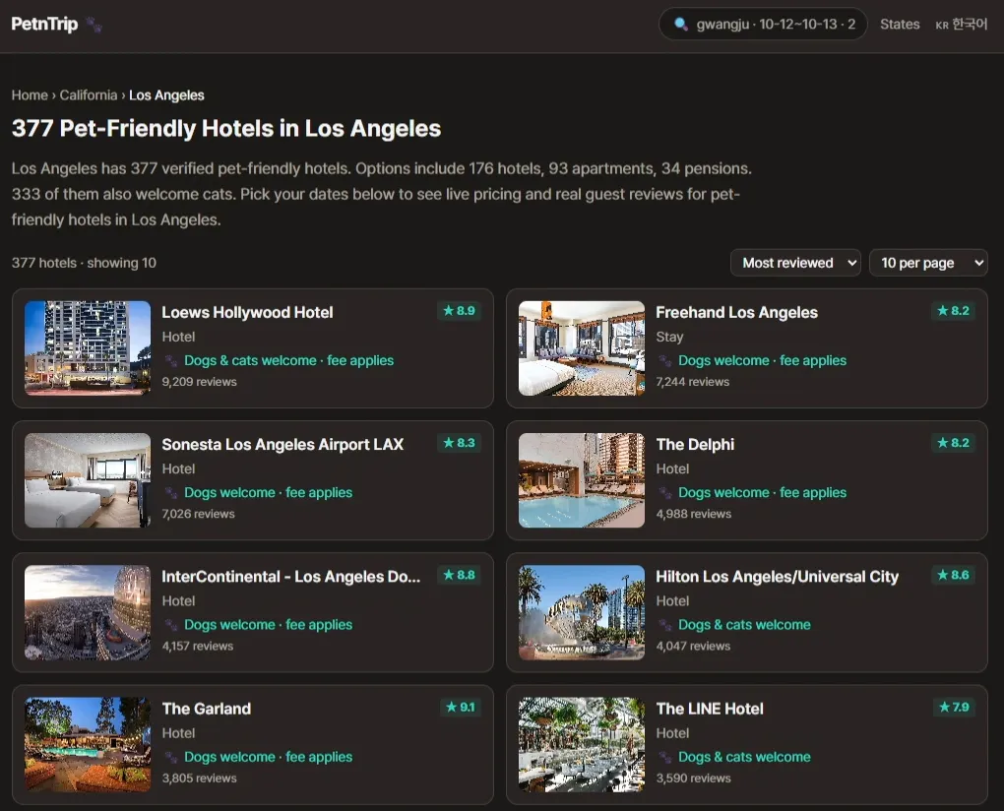Viewport: 1004px width, 811px height.
Task: Switch language to 한국어
Action: (x=961, y=25)
